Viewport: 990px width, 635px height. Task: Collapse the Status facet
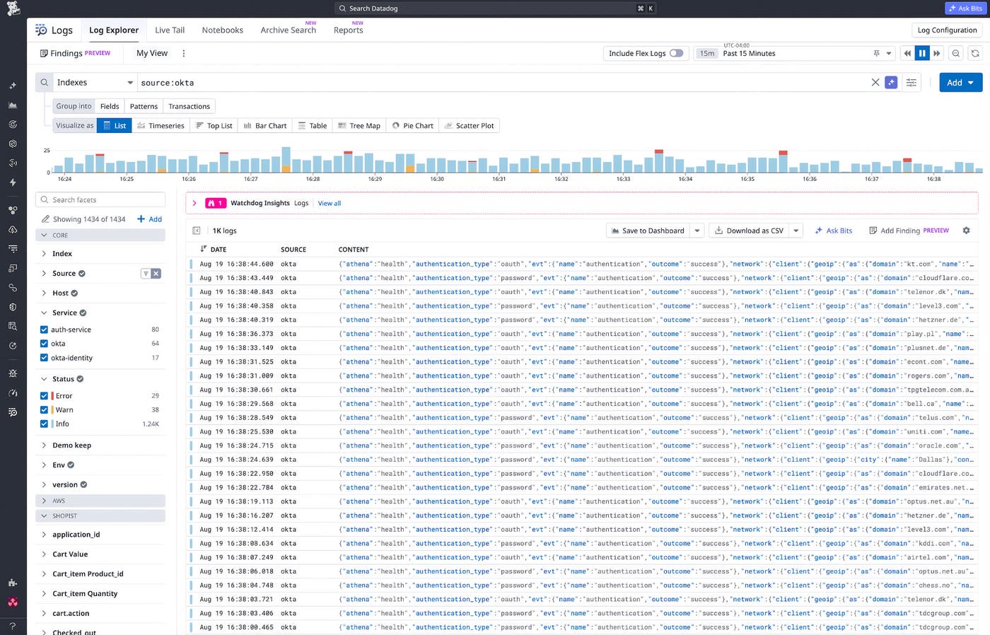pyautogui.click(x=44, y=379)
